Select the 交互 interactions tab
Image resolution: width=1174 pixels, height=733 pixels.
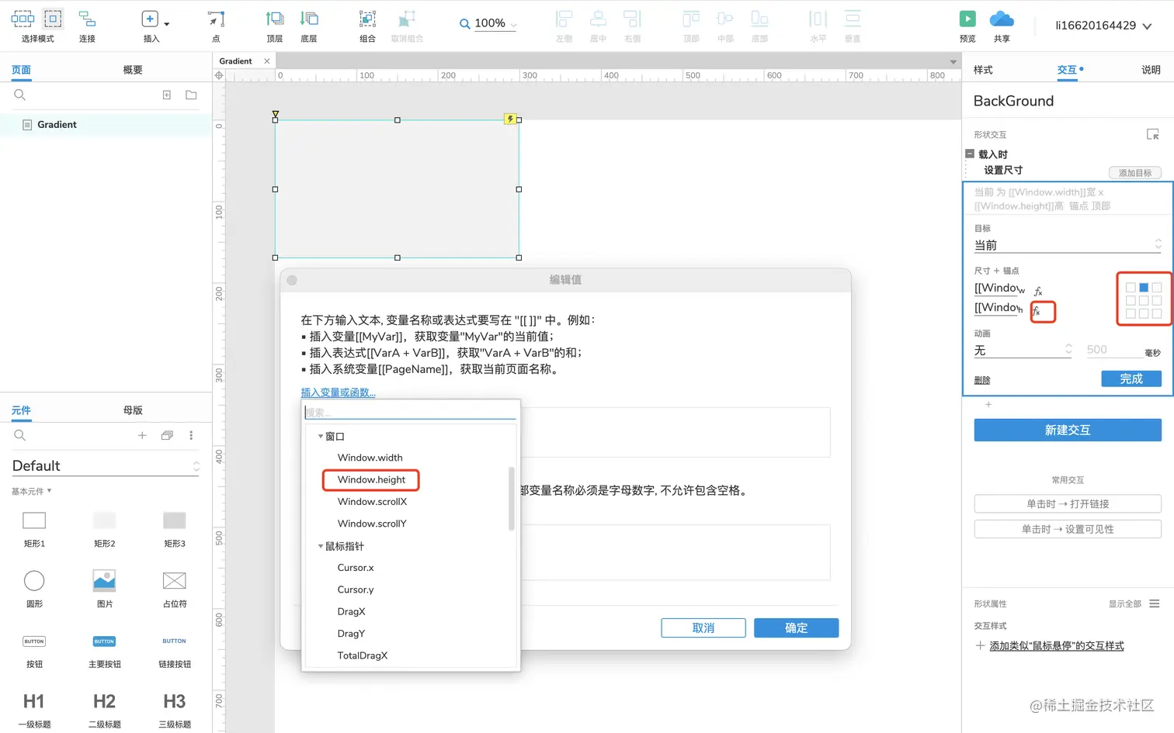tap(1068, 70)
